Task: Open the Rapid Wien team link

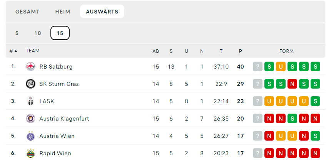Action: click(x=55, y=153)
